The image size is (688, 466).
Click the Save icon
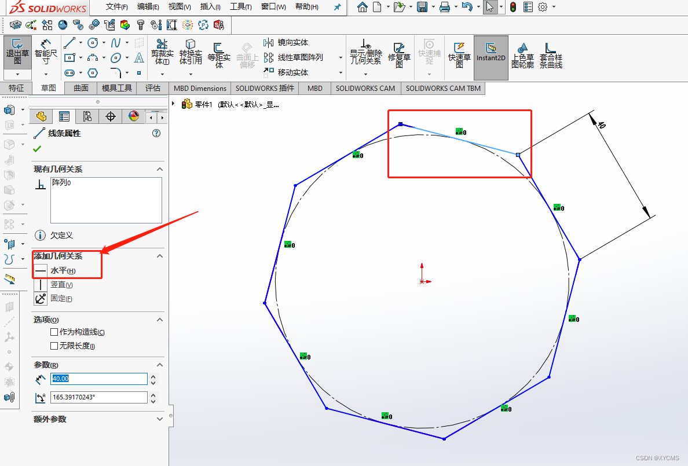pos(422,7)
